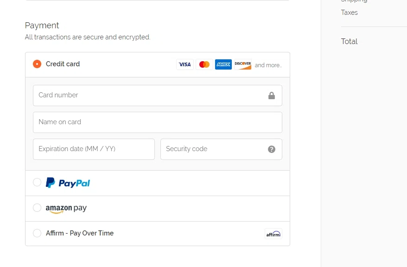The image size is (407, 267).
Task: Click the Amex card brand icon
Action: [x=223, y=64]
